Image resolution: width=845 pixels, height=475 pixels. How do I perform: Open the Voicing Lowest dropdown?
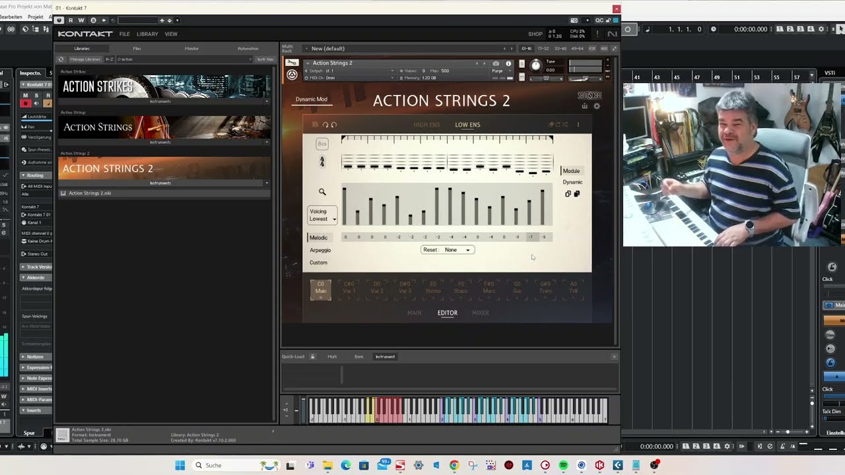pos(322,215)
